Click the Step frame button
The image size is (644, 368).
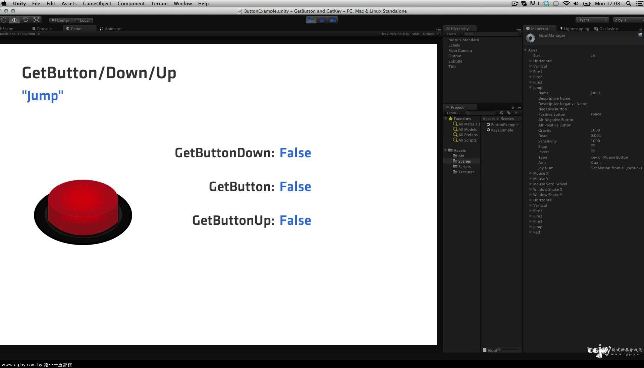point(332,20)
